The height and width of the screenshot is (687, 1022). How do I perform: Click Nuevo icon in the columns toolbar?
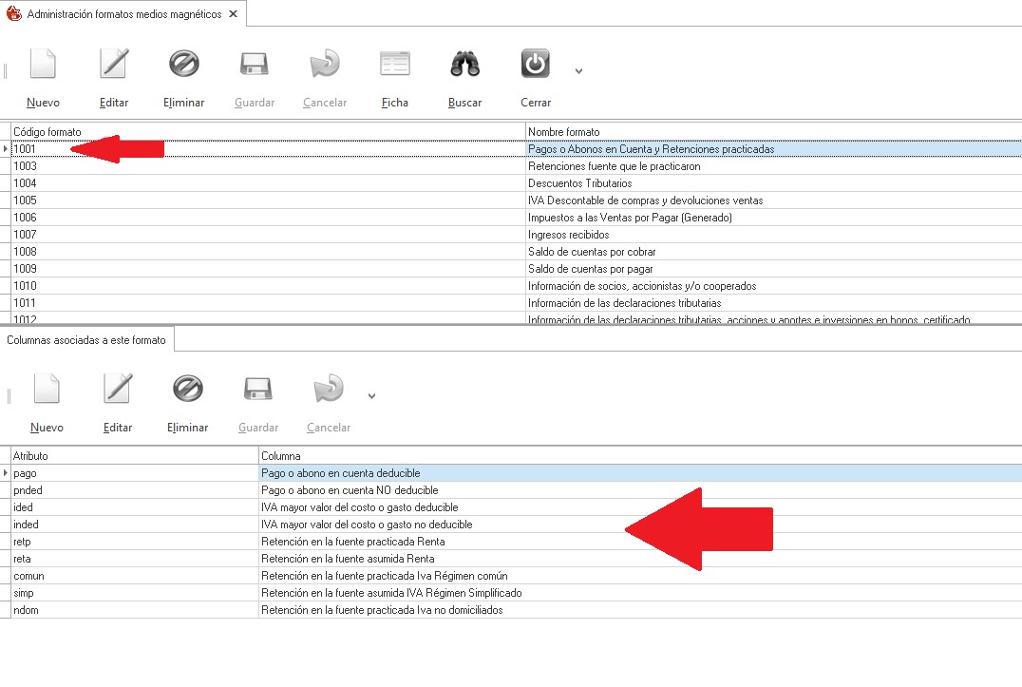(x=47, y=390)
